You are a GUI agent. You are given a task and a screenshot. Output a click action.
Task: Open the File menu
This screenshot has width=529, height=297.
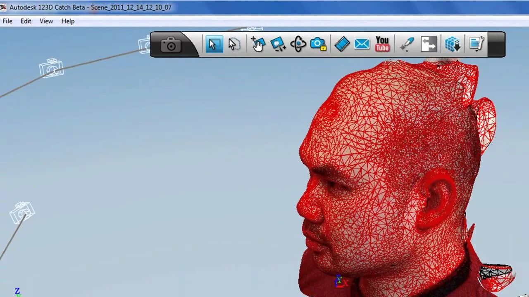[7, 21]
